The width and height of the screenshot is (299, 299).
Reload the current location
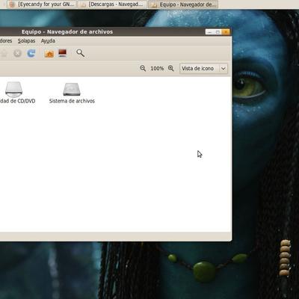pyautogui.click(x=31, y=53)
